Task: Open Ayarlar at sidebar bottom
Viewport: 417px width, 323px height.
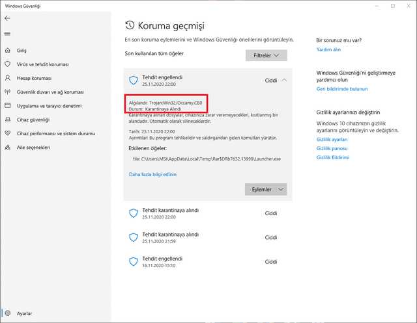Action: coord(24,313)
